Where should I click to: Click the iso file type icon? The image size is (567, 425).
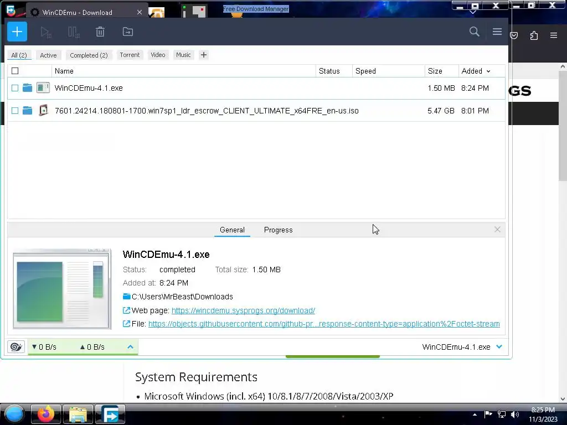click(43, 110)
